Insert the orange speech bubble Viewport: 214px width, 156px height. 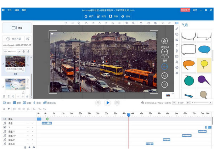188,65
